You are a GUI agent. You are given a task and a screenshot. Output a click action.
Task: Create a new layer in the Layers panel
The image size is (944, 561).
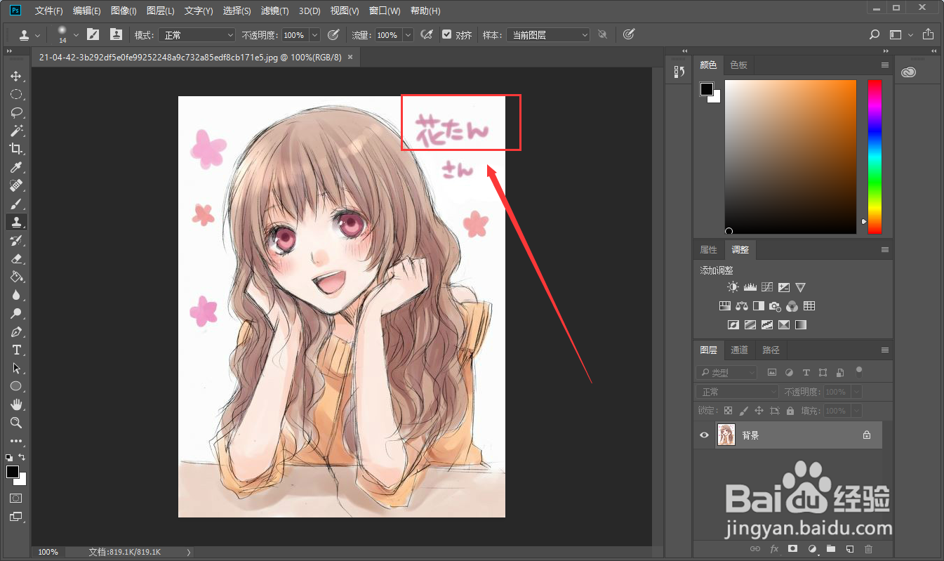pos(849,548)
